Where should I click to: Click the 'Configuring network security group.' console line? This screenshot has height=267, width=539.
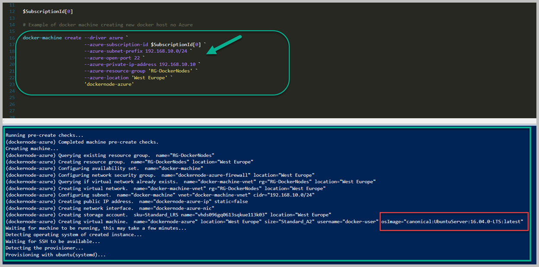click(x=160, y=175)
